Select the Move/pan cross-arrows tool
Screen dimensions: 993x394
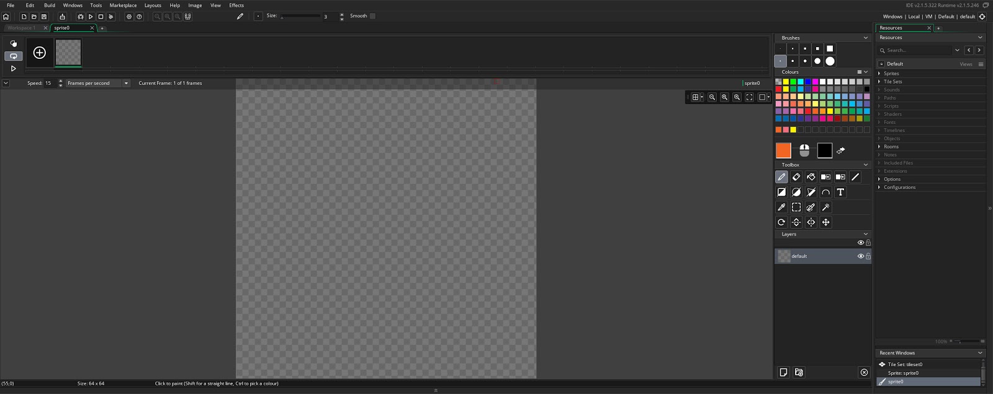pos(826,222)
